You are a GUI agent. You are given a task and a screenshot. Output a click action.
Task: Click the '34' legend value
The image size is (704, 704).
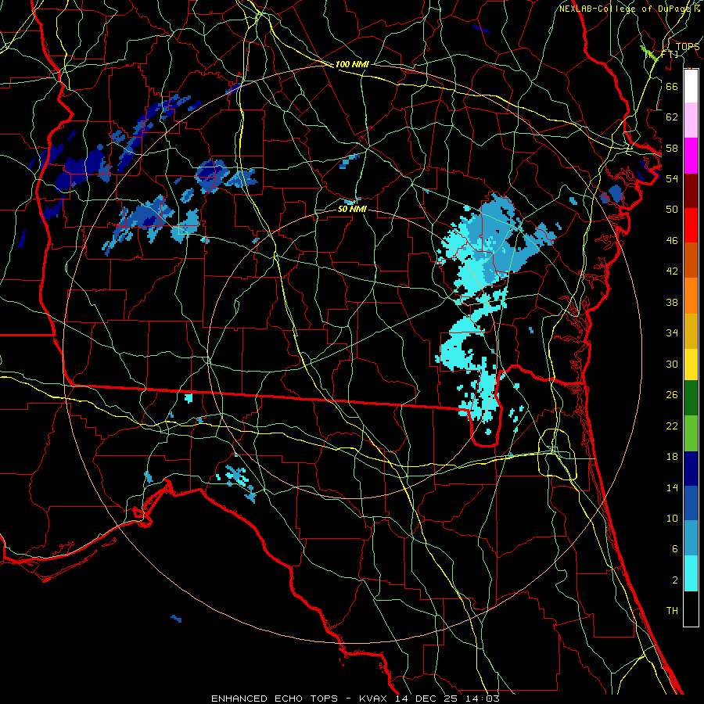[672, 332]
